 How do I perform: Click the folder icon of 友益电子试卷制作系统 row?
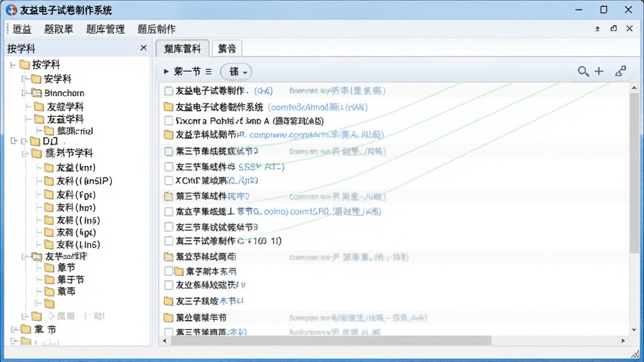point(168,107)
